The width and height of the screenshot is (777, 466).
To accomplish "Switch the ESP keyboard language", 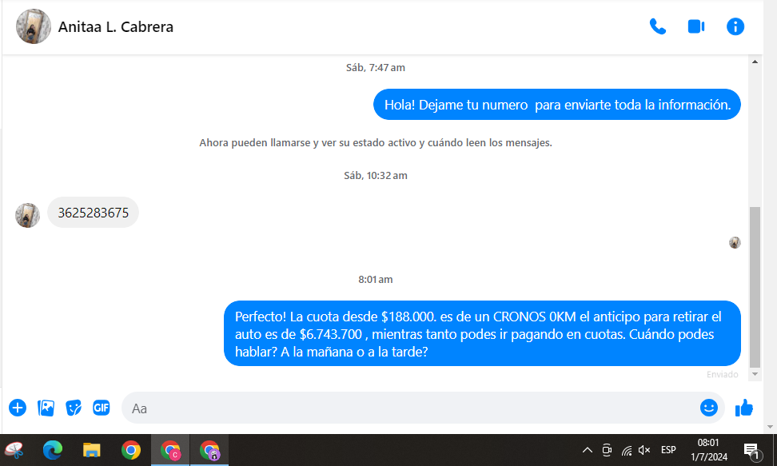I will pyautogui.click(x=668, y=450).
